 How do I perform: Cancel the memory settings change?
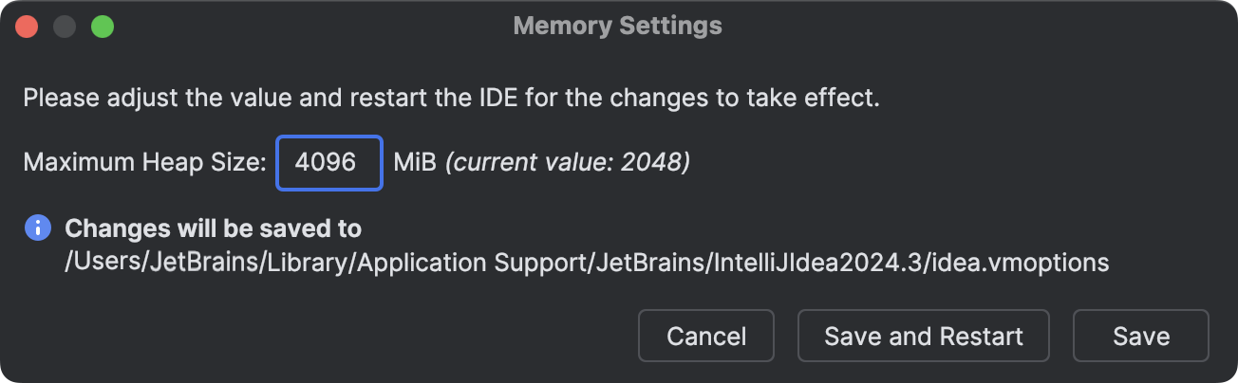click(x=706, y=336)
